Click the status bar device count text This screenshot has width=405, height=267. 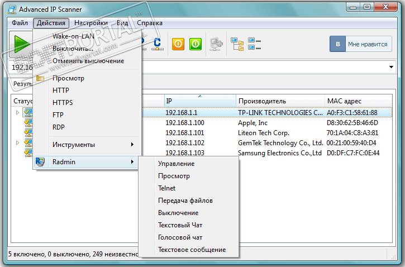(x=73, y=254)
